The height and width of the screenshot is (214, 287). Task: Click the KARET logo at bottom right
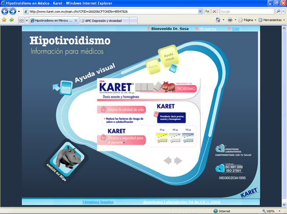[249, 193]
